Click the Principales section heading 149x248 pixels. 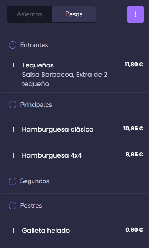pos(36,105)
